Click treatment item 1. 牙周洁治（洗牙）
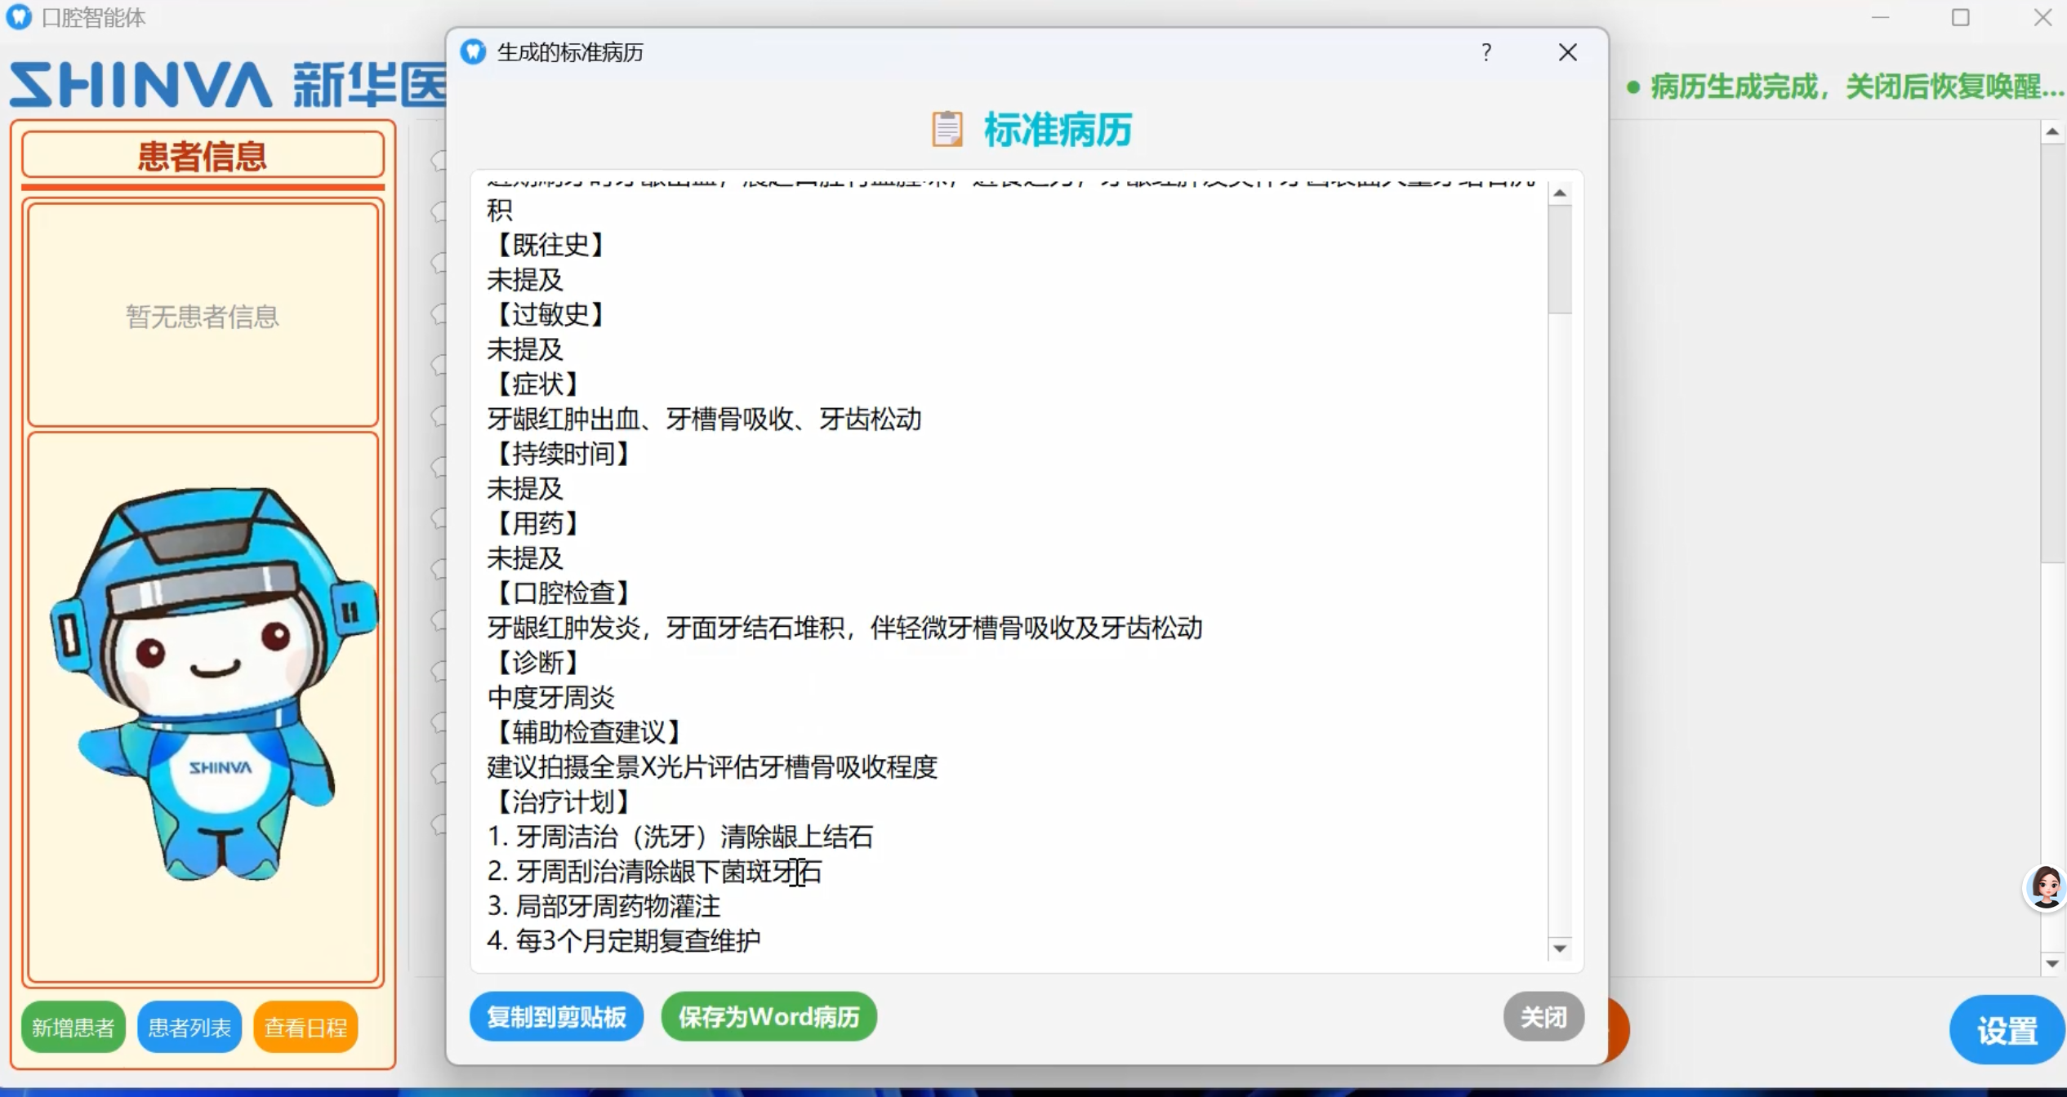2067x1097 pixels. [679, 837]
